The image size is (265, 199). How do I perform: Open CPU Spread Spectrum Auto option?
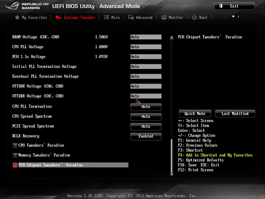(x=146, y=116)
